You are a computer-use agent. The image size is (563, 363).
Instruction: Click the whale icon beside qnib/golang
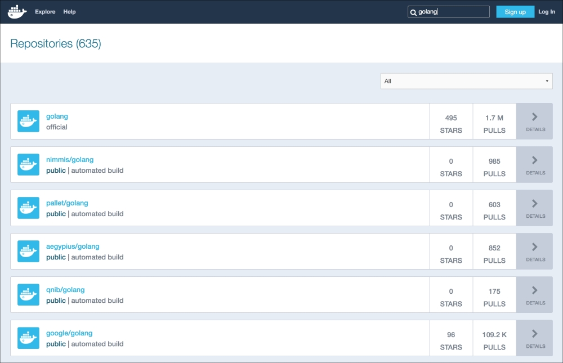pos(28,295)
